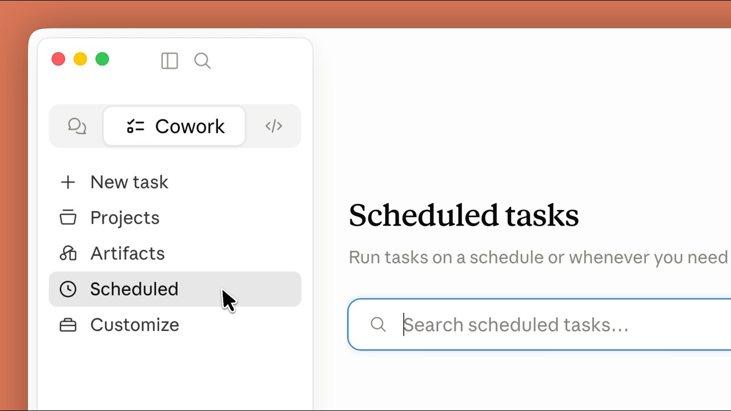Open the Customize section
Image resolution: width=731 pixels, height=411 pixels.
[175, 325]
